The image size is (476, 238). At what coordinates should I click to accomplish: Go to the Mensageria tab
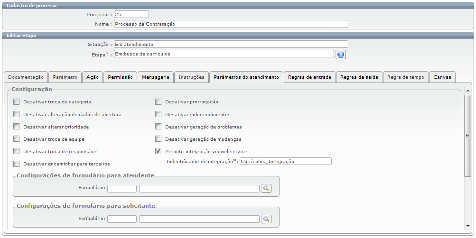coord(156,77)
